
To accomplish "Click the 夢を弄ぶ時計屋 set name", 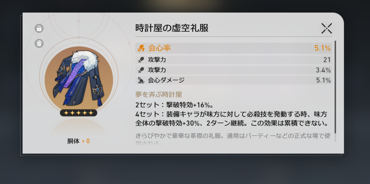I will tap(159, 95).
